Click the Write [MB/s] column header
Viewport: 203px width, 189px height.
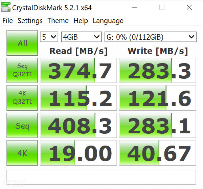click(x=158, y=51)
